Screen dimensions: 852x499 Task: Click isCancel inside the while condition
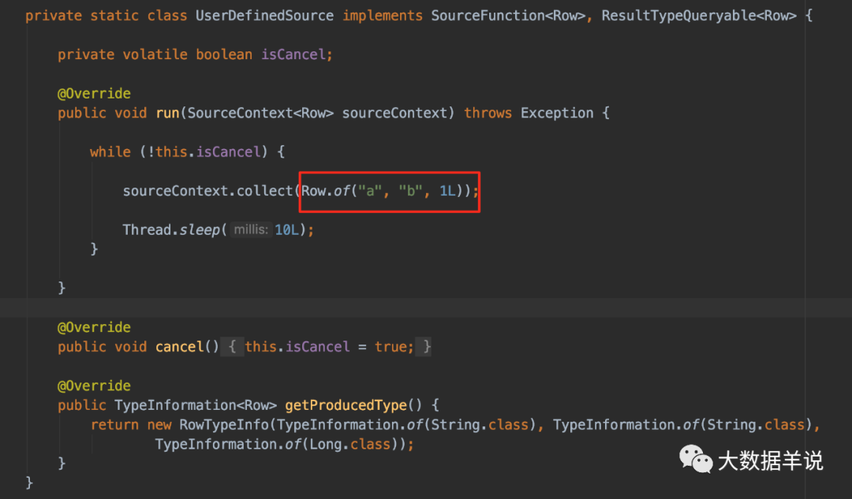tap(228, 152)
